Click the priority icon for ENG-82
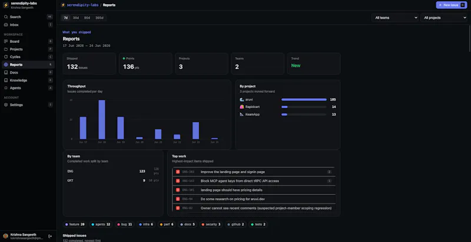Screen dimensions: 471x242 tap(178, 208)
